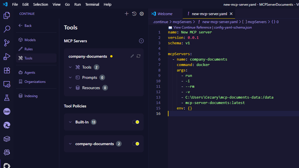Open Source Control view
This screenshot has width=299, height=168.
(x=7, y=43)
